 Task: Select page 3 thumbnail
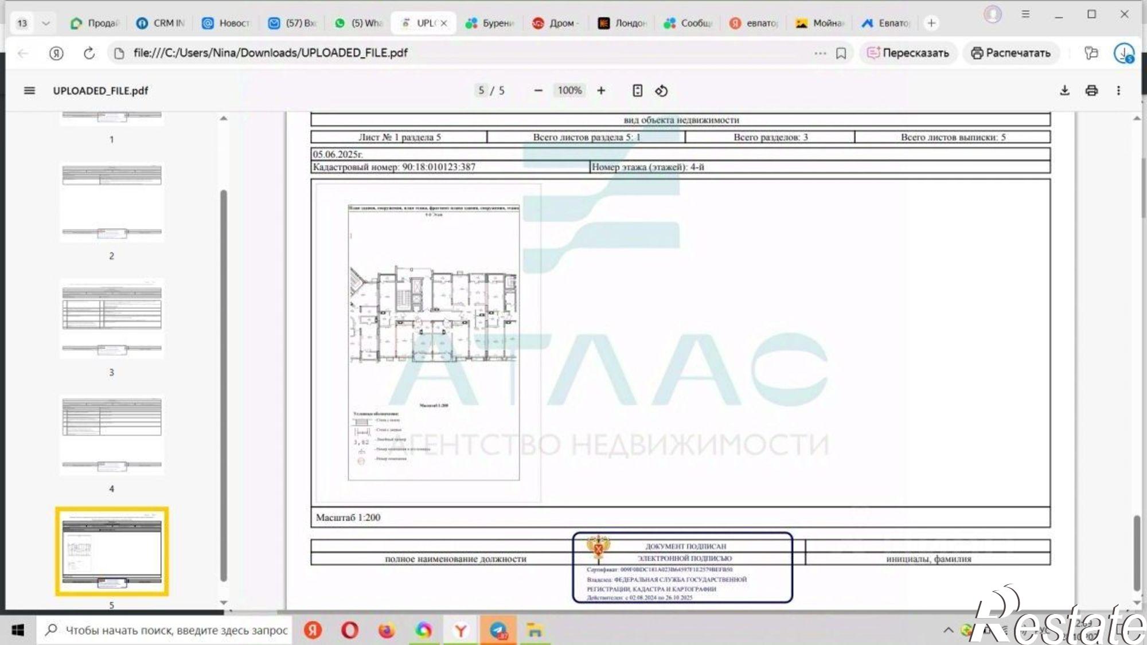coord(112,319)
